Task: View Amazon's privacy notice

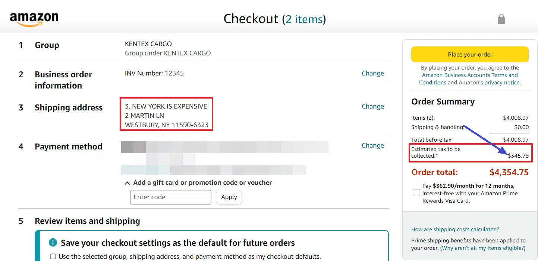Action: [x=502, y=82]
